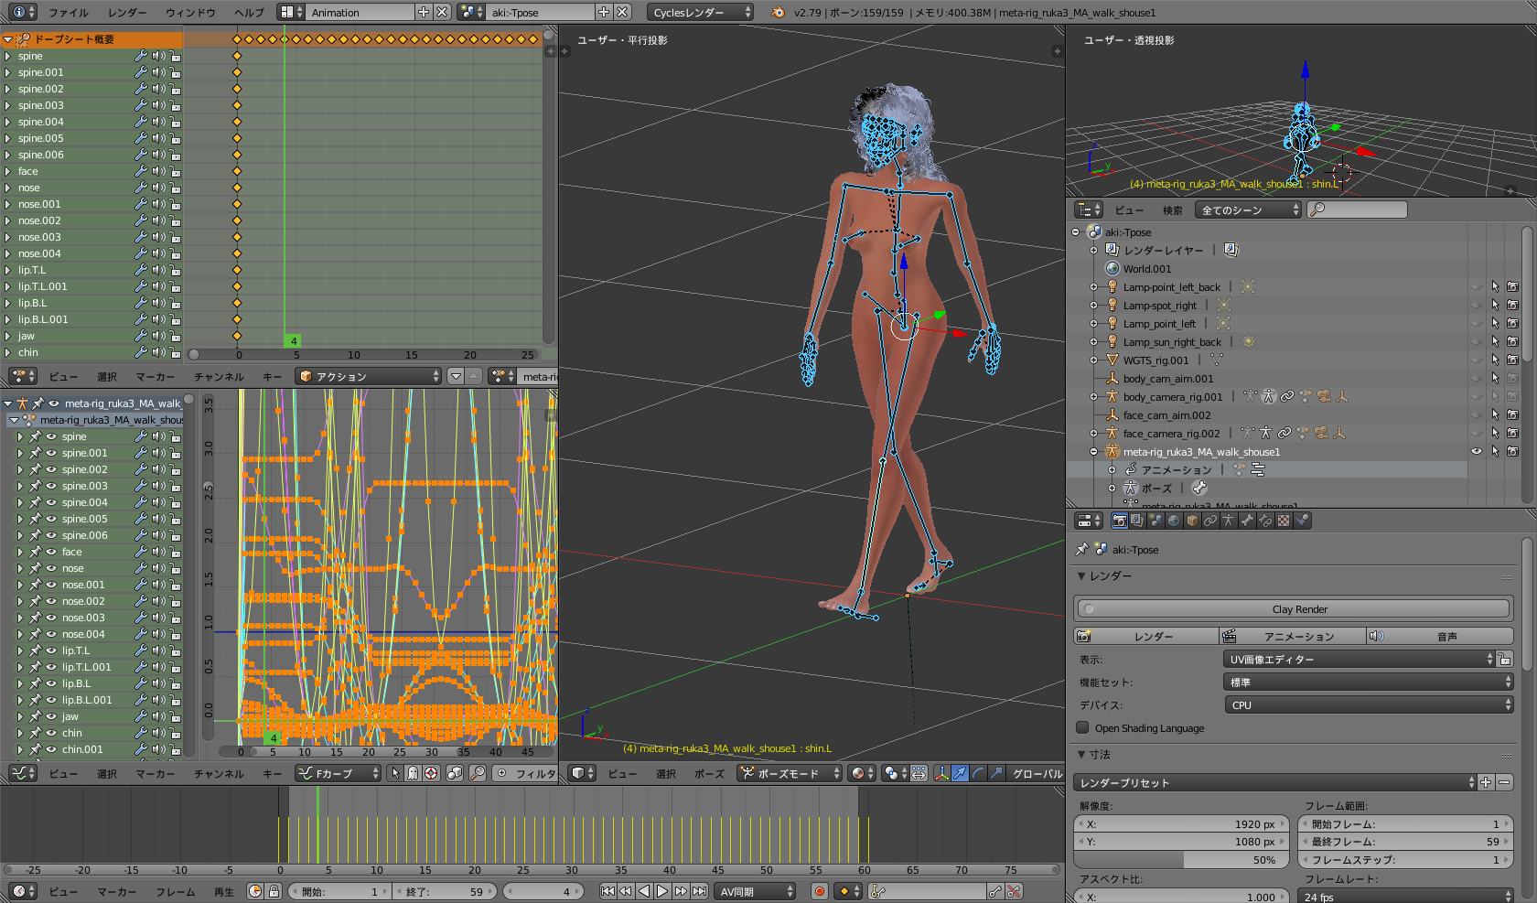Open the ファイル menu

pyautogui.click(x=69, y=13)
